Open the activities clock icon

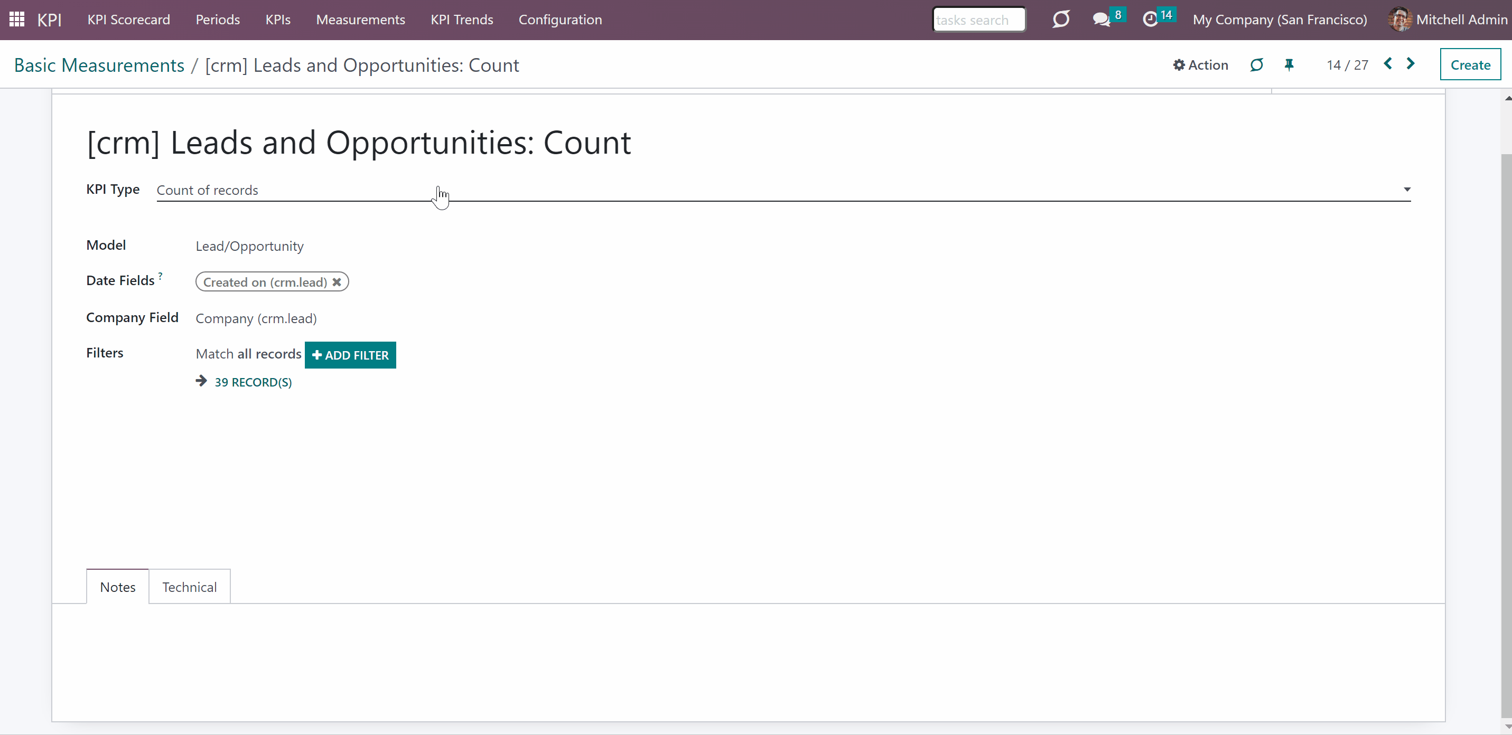pyautogui.click(x=1151, y=20)
